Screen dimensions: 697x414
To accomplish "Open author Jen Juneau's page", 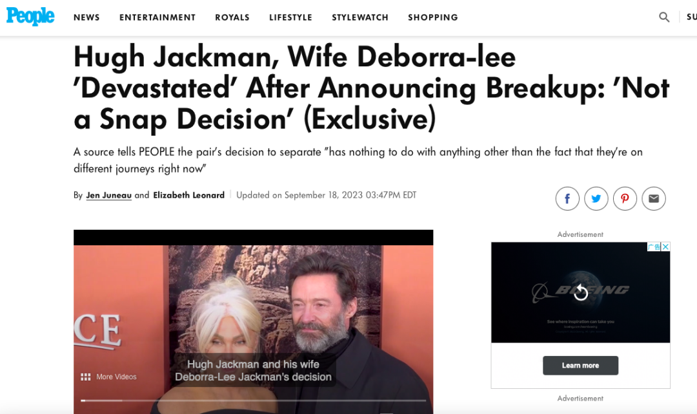I will click(109, 195).
